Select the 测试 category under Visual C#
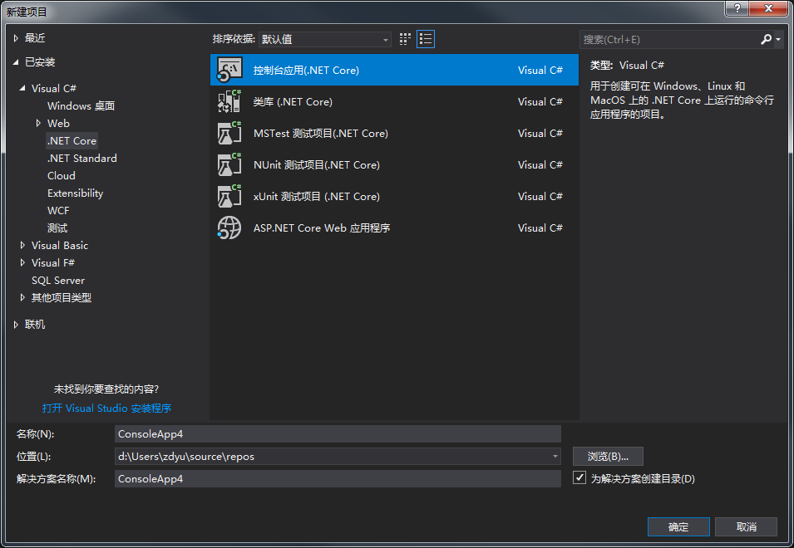This screenshot has height=548, width=794. (57, 228)
